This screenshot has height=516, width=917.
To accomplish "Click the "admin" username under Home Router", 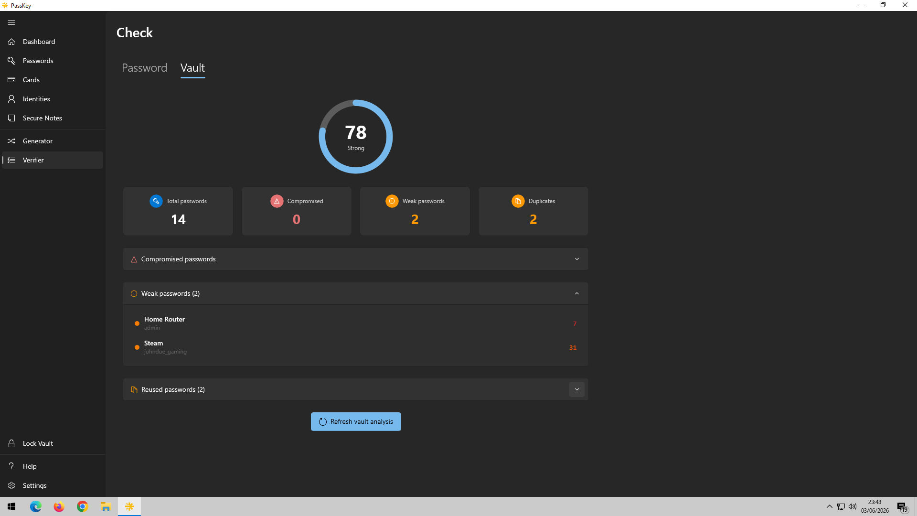I will [152, 328].
